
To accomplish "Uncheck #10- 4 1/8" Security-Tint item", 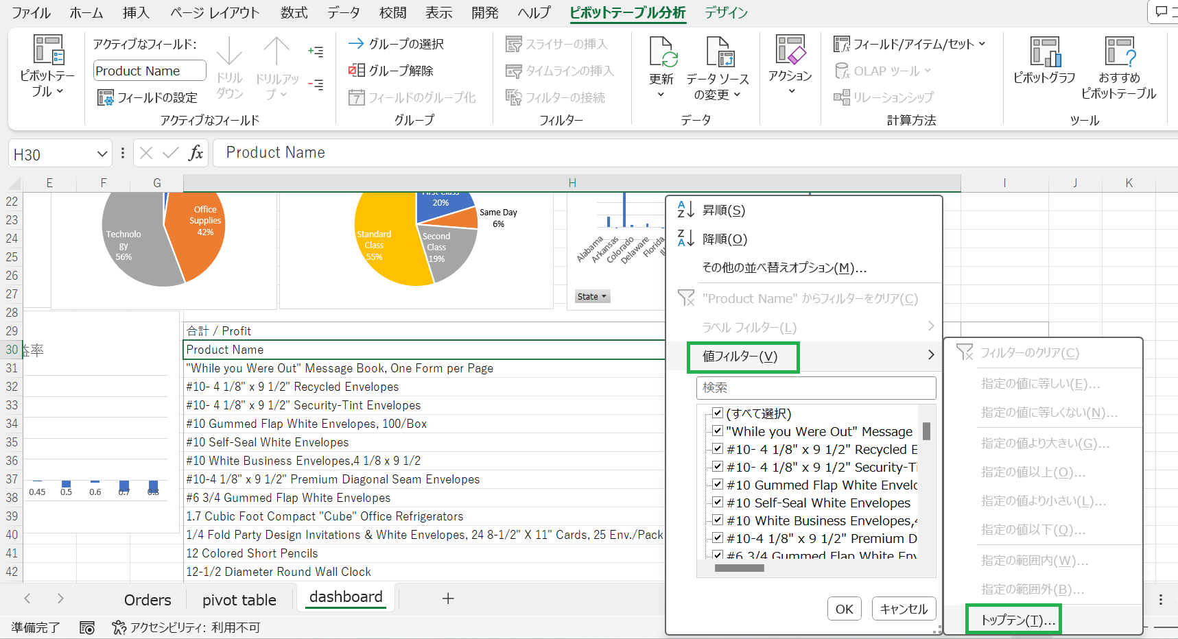I will [x=718, y=467].
